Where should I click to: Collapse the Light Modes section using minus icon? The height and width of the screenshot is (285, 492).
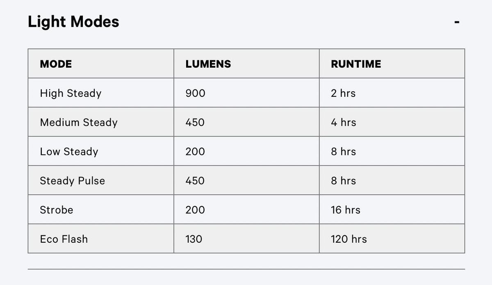(457, 22)
